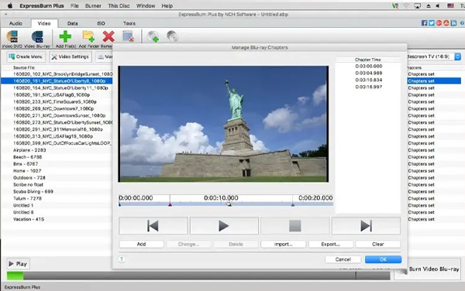Click the Add chapter button

[141, 245]
